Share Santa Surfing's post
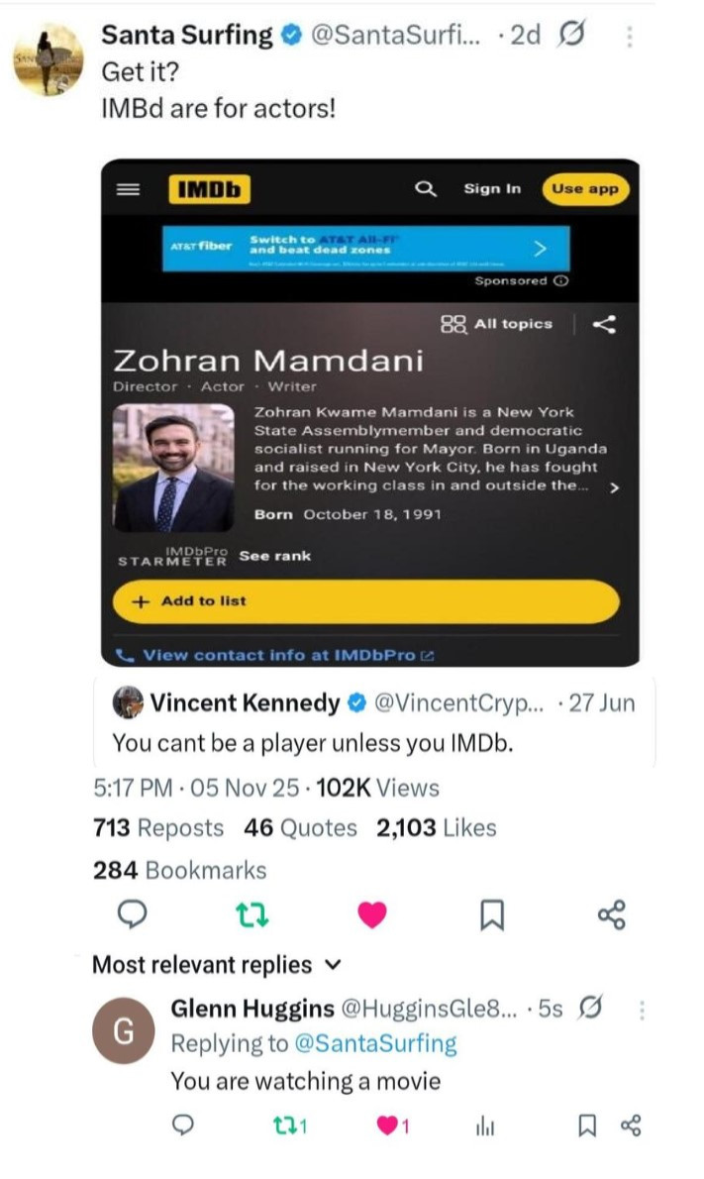 click(x=612, y=915)
